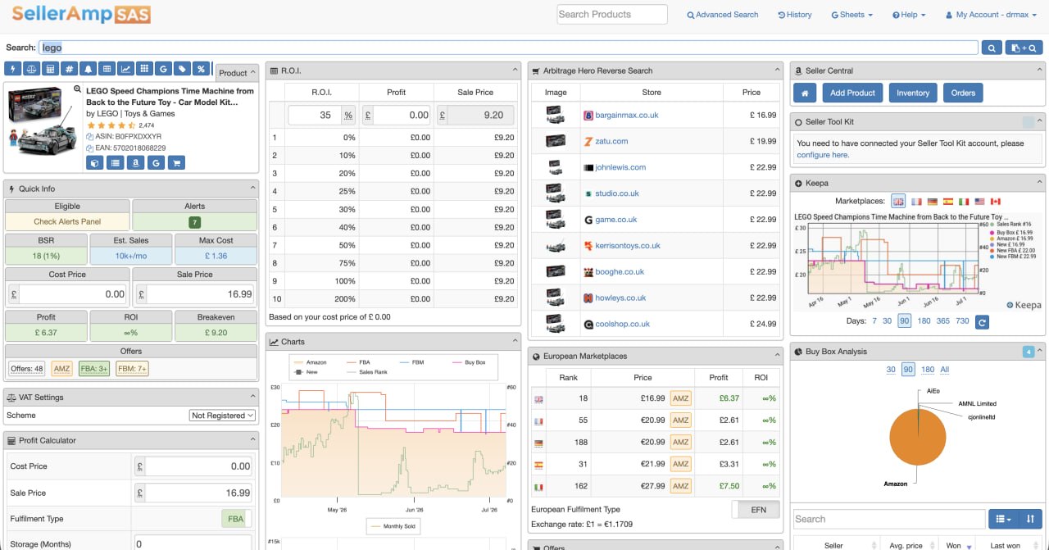This screenshot has height=550, width=1049.
Task: Toggle the FBA fulfilment type switch
Action: (236, 519)
